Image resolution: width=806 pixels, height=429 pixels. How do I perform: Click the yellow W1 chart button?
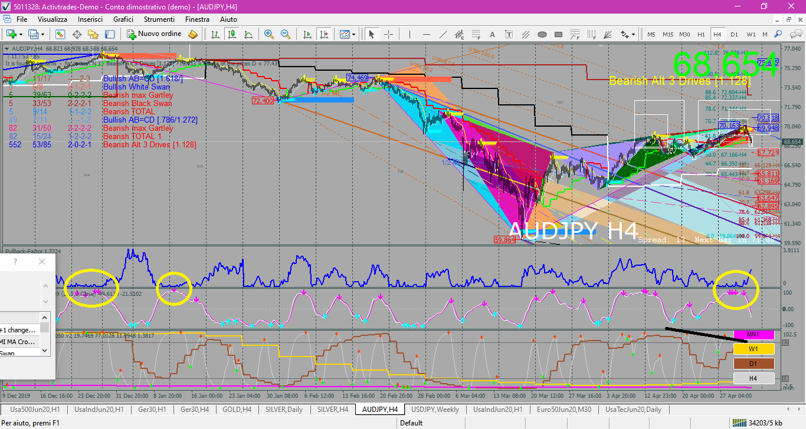point(753,349)
